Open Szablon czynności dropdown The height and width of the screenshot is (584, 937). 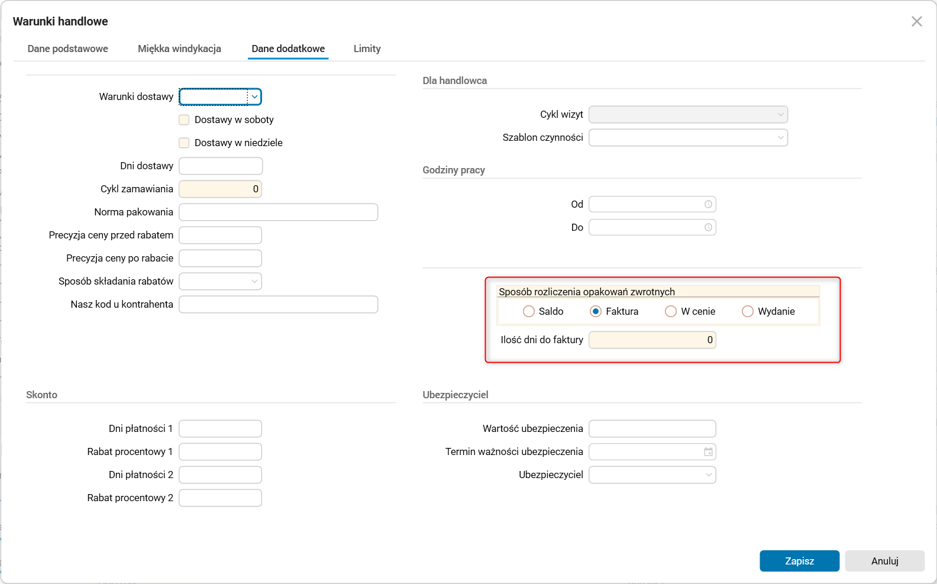(x=780, y=138)
